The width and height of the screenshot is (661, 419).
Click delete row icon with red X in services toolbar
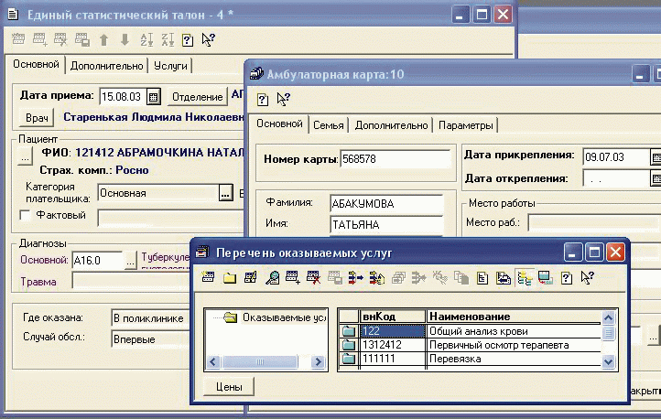pos(314,277)
